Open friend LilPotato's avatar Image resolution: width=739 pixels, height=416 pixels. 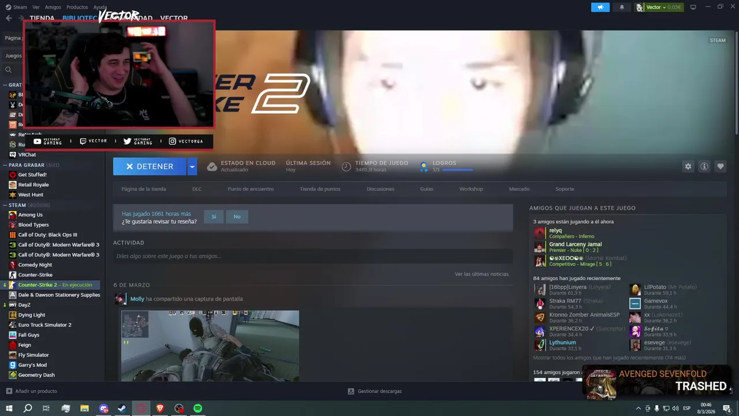[635, 289]
